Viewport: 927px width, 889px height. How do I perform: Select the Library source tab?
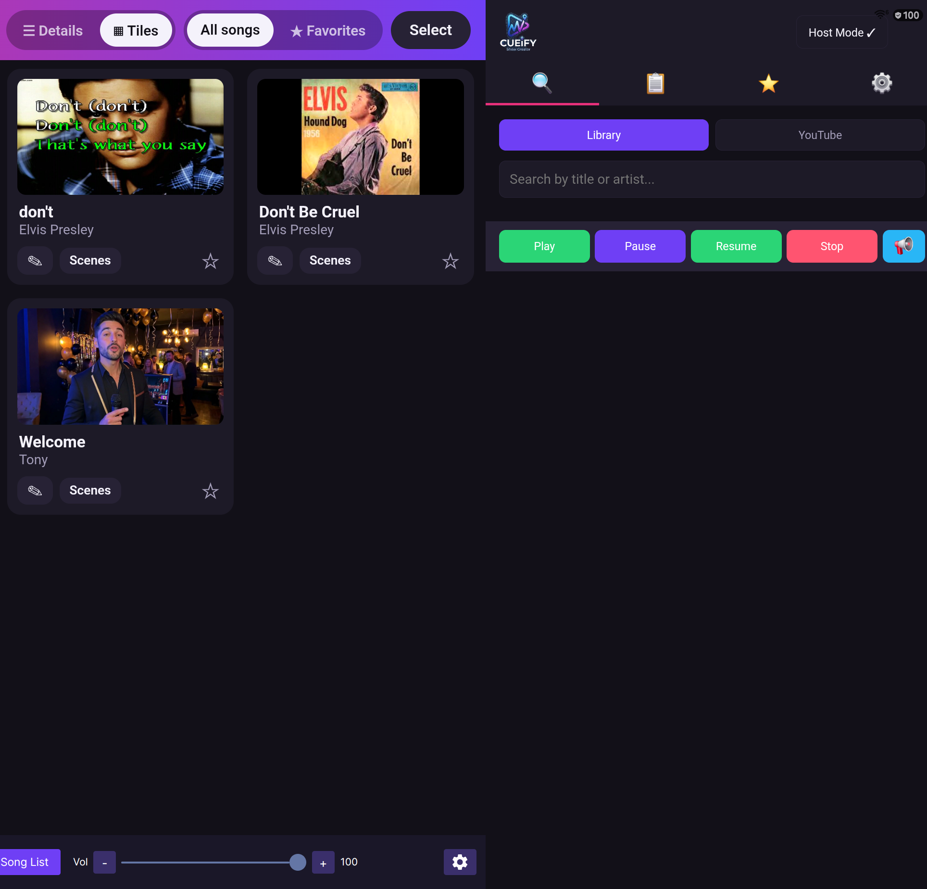point(604,135)
